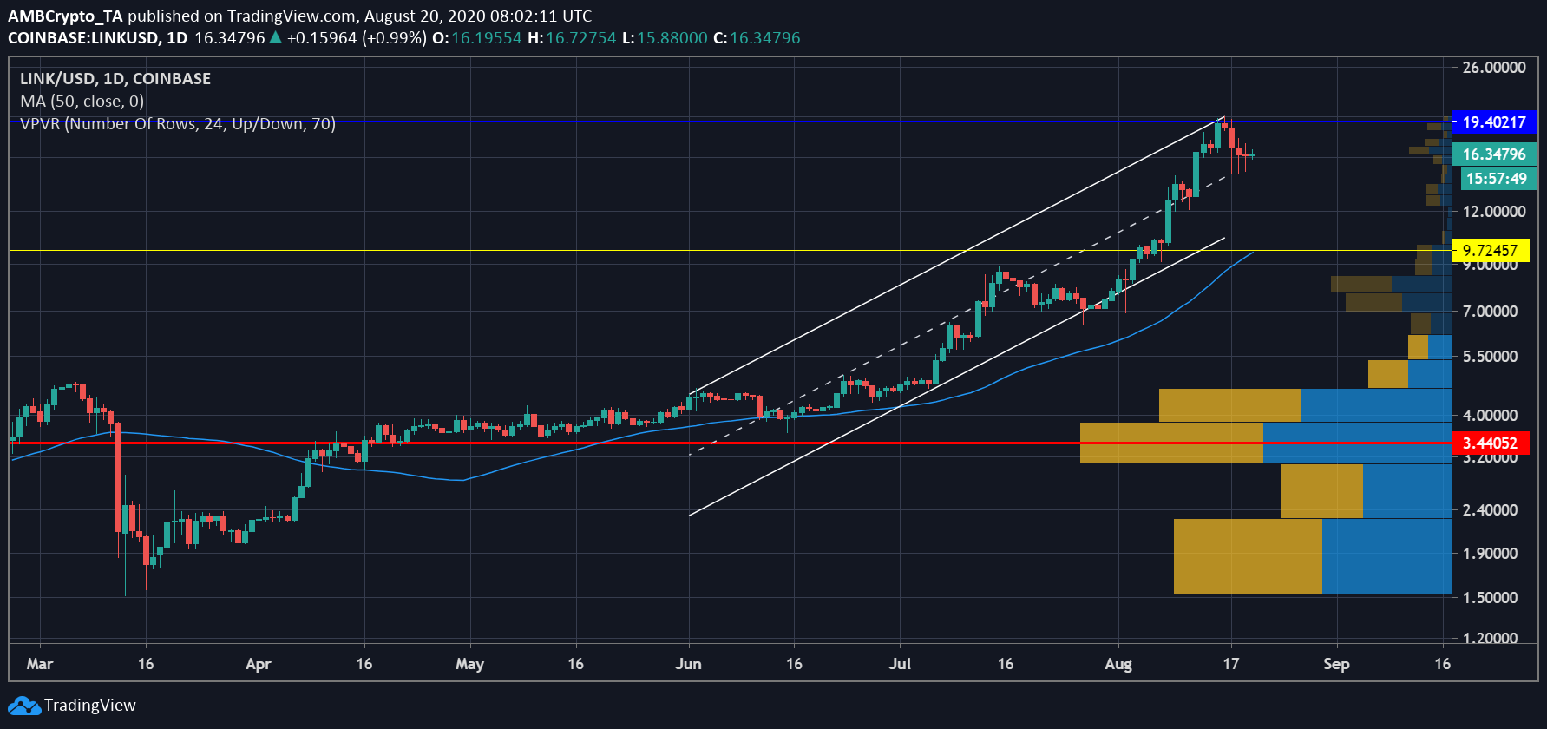Click the Sep label on time axis
The image size is (1547, 729).
tap(1336, 664)
